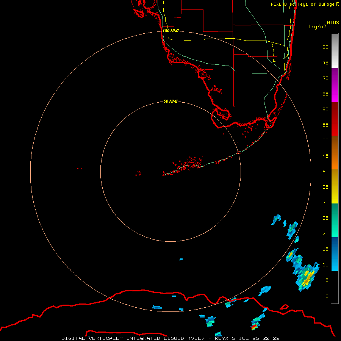Click the 75 value on the VIL scale

click(x=325, y=63)
